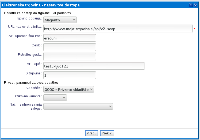The image size is (200, 140).
Task: Click the red required asterisk marker
Action: (x=195, y=29)
